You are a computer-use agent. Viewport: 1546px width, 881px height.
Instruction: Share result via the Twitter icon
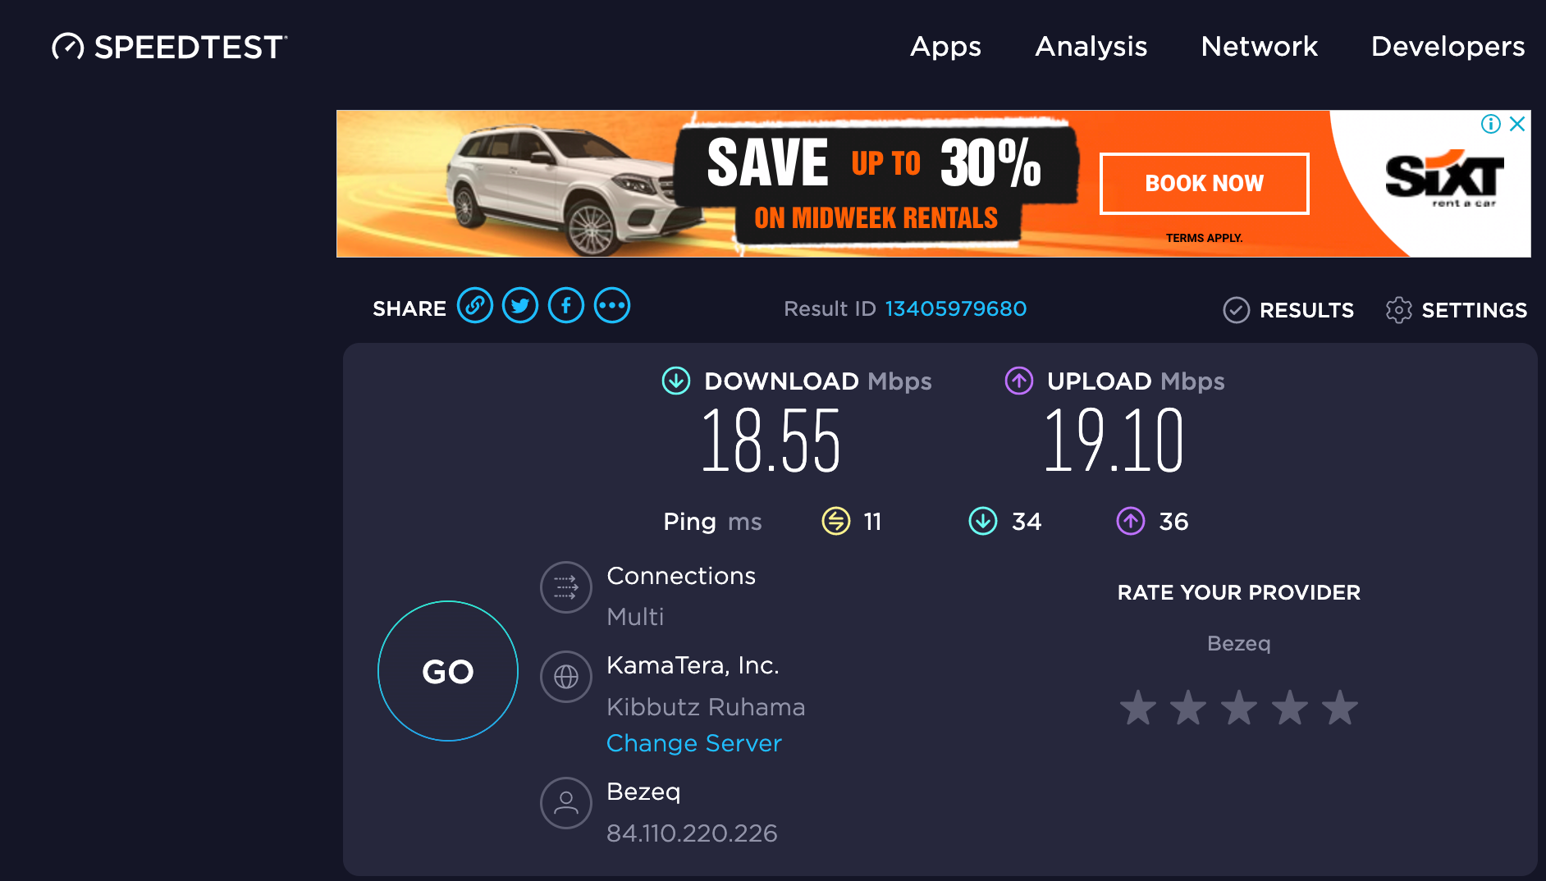(x=520, y=305)
